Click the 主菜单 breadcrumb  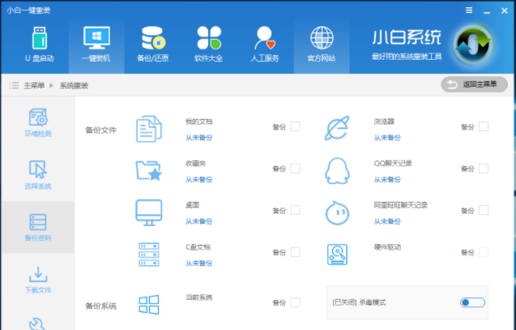tap(33, 85)
